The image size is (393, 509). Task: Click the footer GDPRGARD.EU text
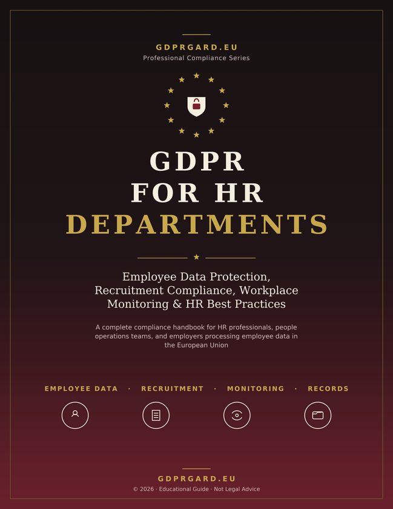coord(197,479)
